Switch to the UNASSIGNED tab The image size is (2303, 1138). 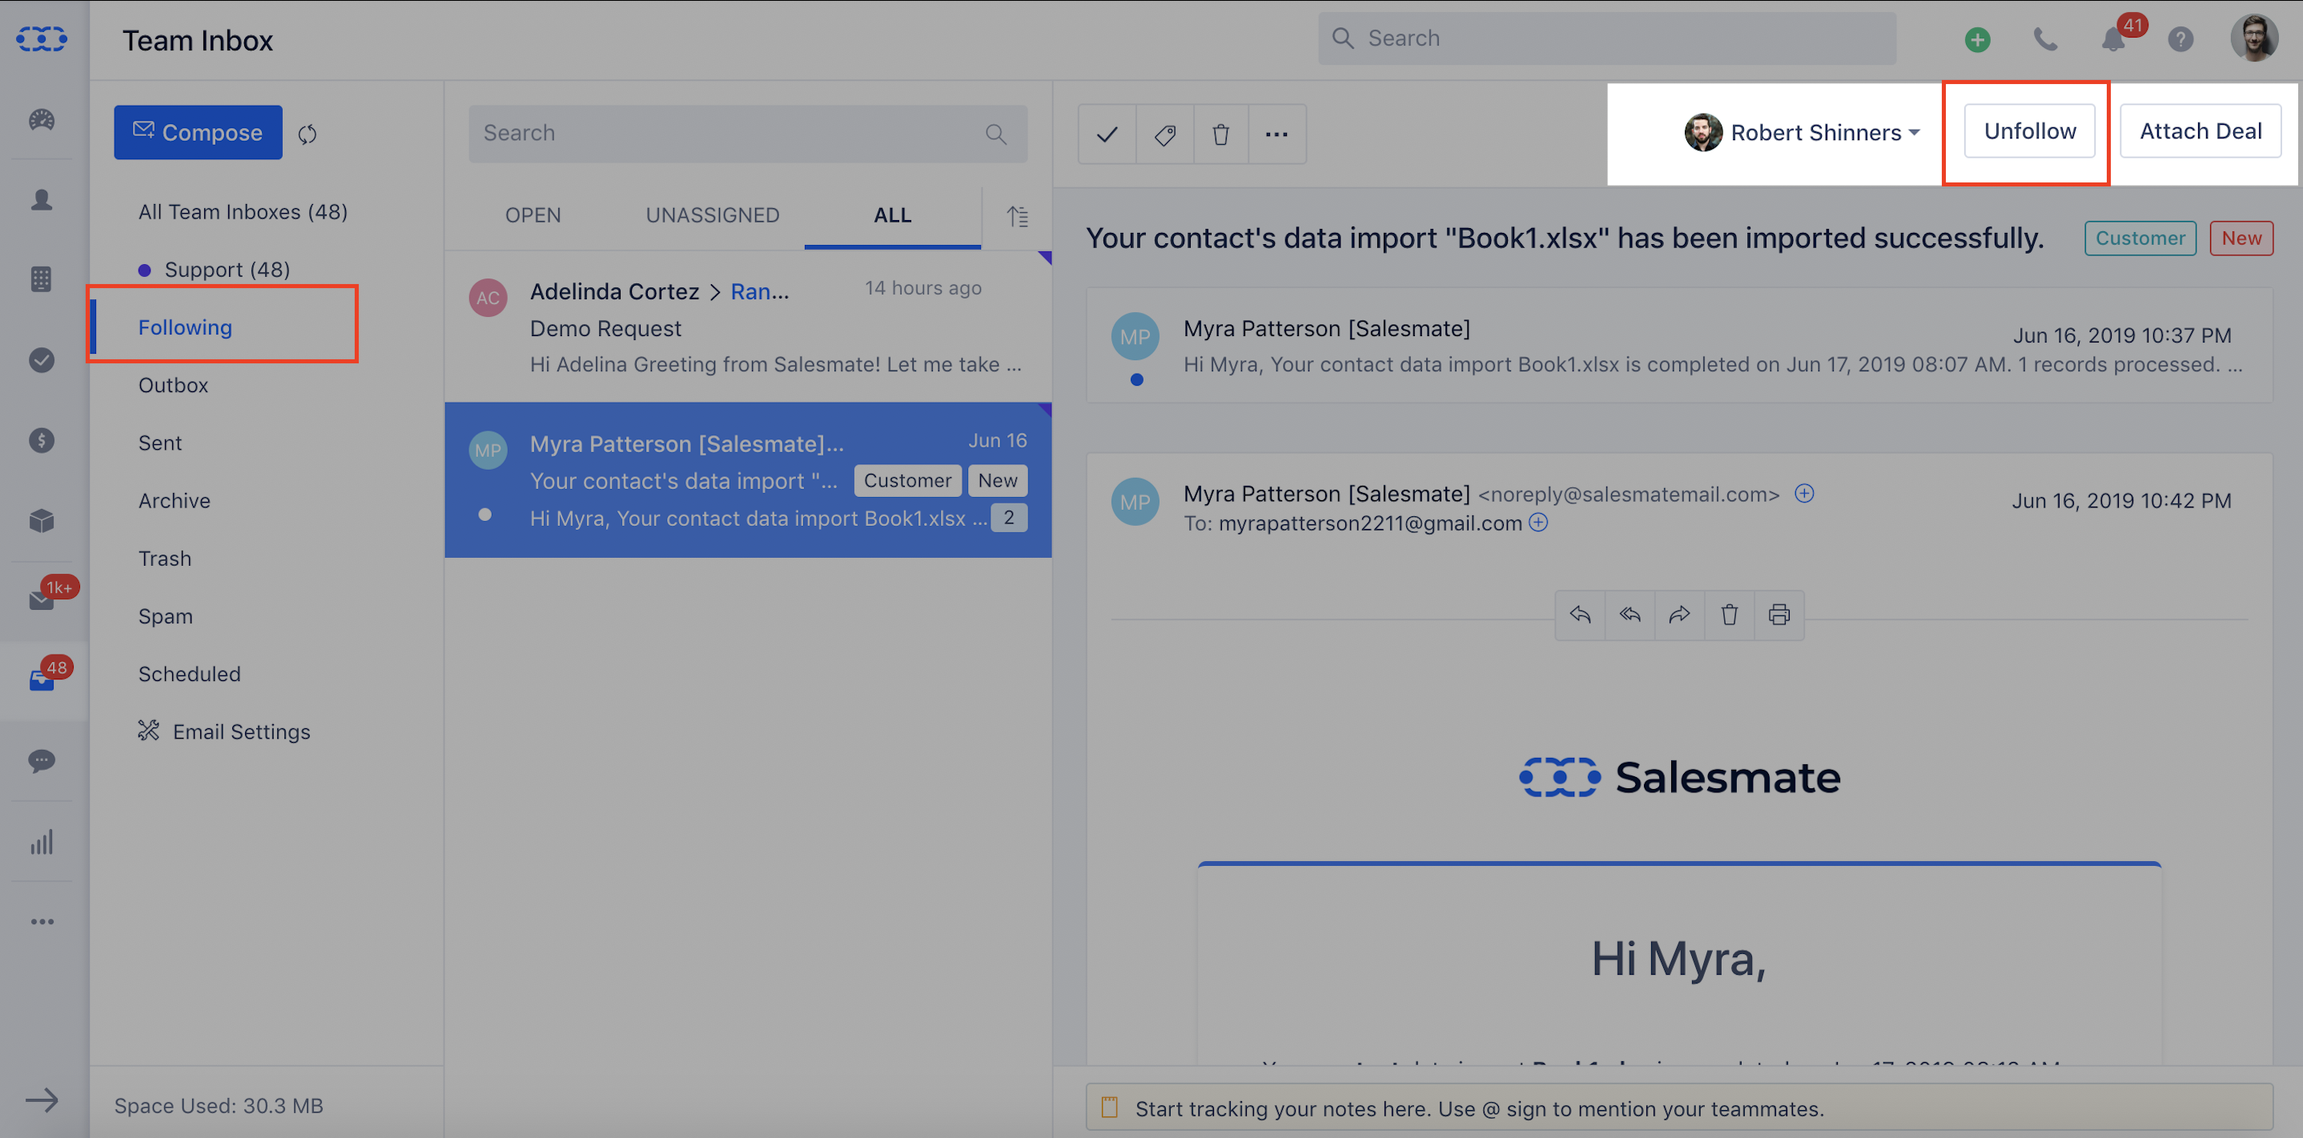[713, 215]
